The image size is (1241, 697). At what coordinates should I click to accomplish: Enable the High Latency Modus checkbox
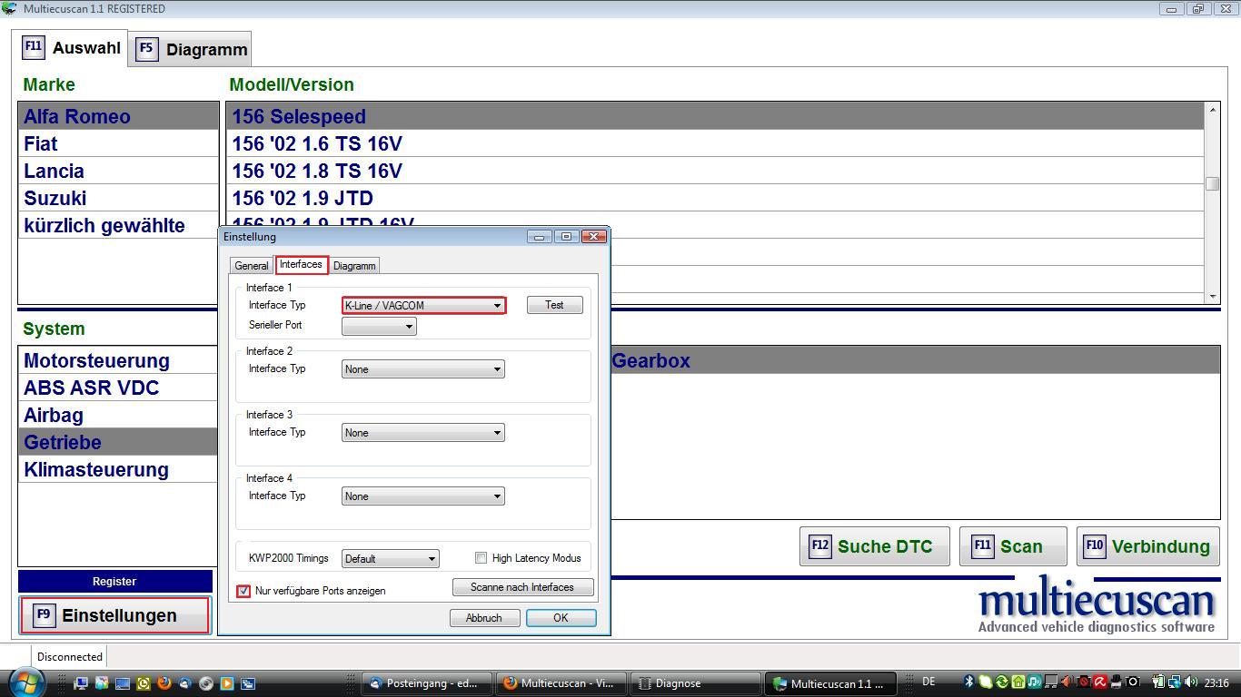click(x=481, y=558)
